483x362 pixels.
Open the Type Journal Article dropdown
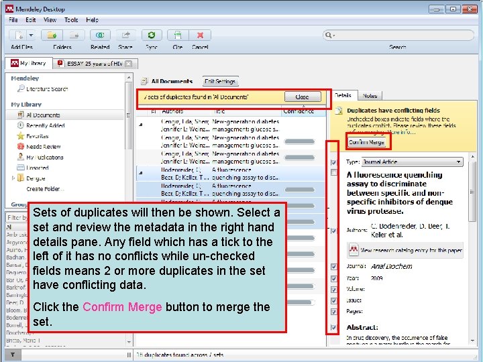(412, 162)
